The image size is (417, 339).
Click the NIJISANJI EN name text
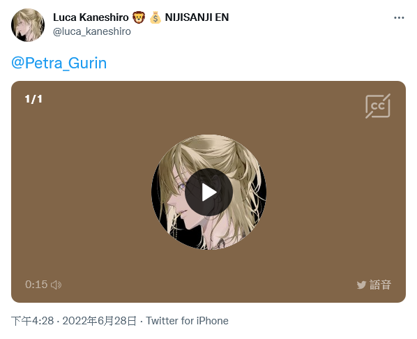coord(197,17)
